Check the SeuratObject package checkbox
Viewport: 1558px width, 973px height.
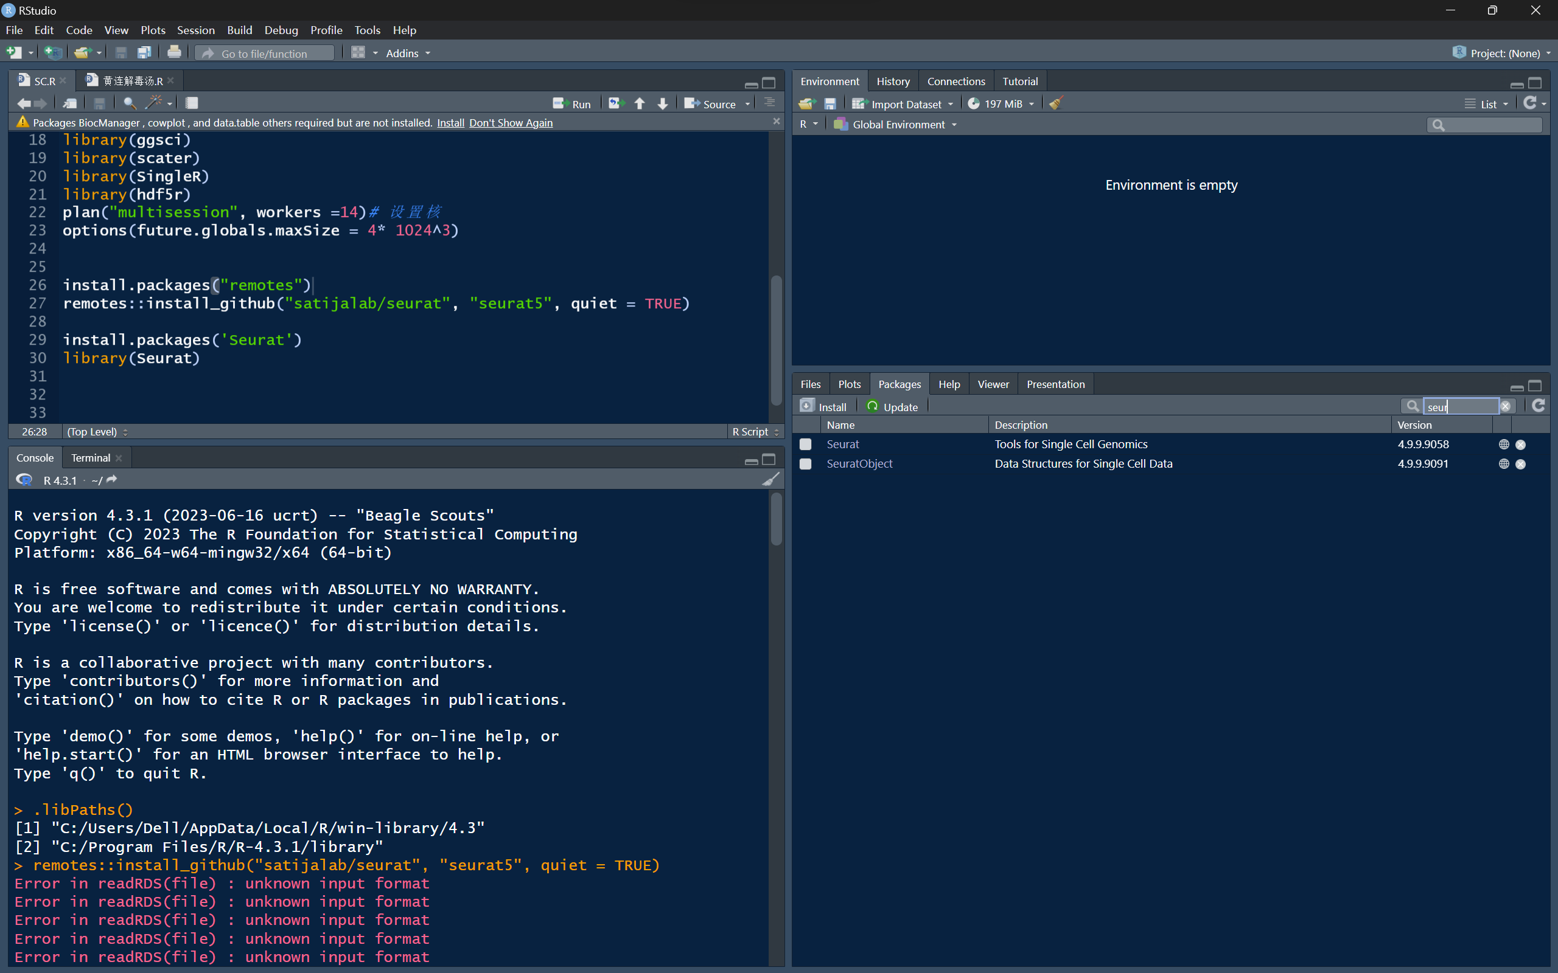805,463
